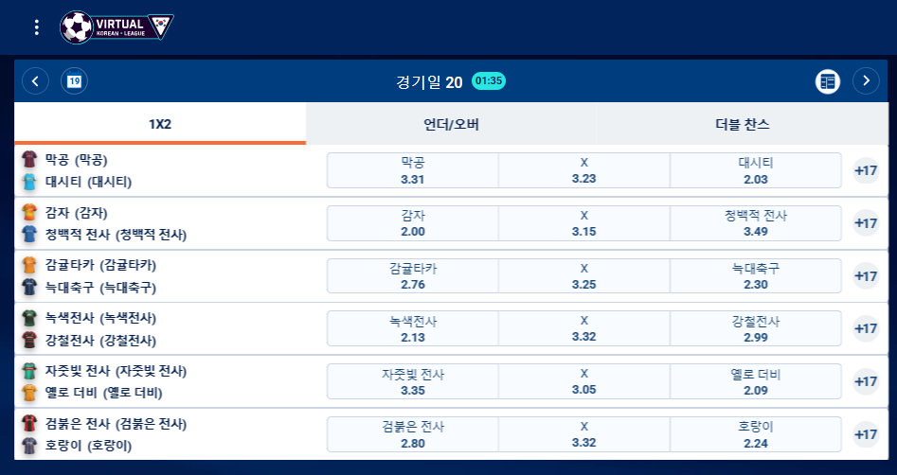Bet on 막공 win at 3.31
This screenshot has height=475, width=897.
[412, 170]
